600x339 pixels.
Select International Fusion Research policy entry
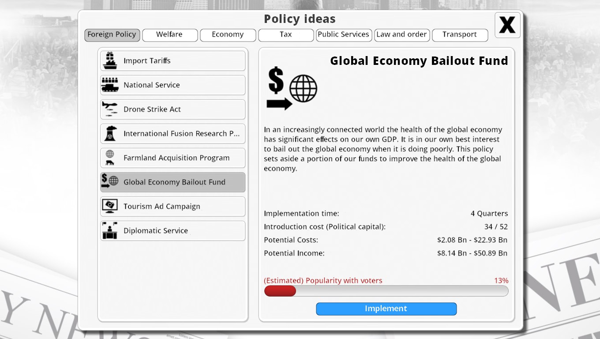point(172,134)
